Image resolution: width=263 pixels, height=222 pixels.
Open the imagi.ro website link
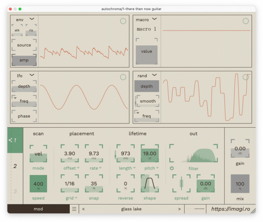(x=231, y=209)
